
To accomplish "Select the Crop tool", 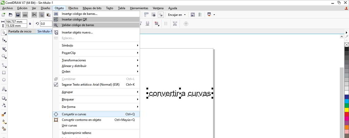I will click(x=4, y=49).
